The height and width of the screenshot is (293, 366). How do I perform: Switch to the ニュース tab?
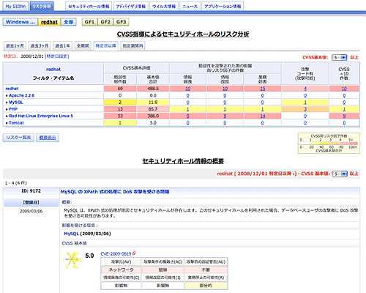190,7
